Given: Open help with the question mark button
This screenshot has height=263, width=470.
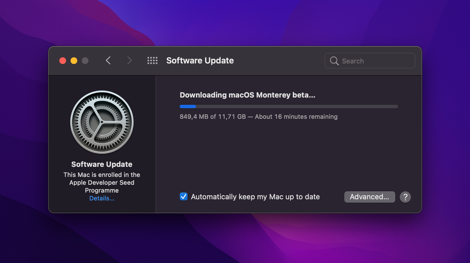Looking at the screenshot, I should click(x=405, y=197).
